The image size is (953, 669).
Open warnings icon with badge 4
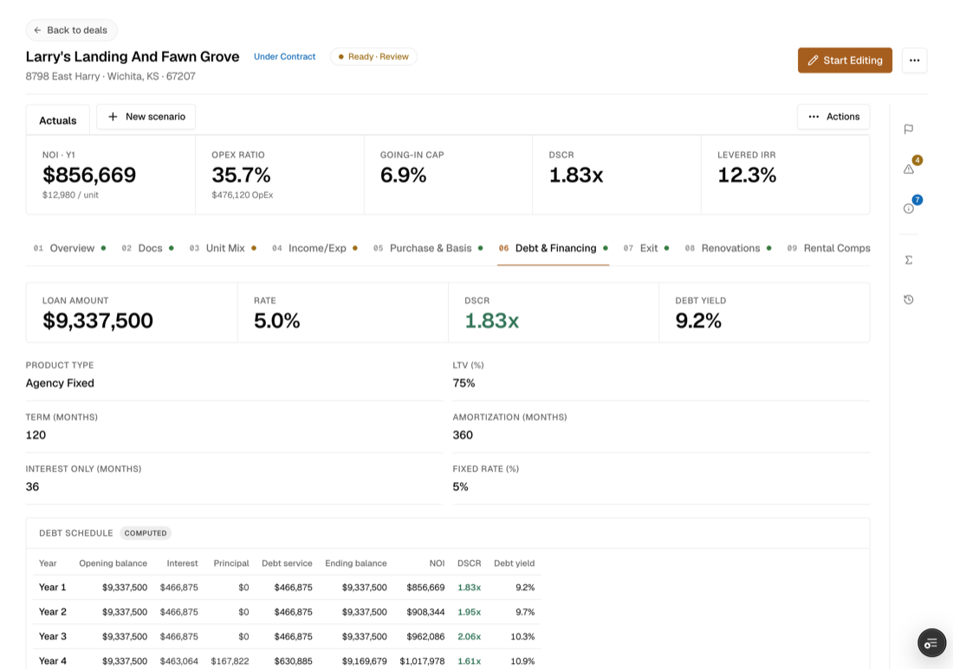[x=909, y=169]
